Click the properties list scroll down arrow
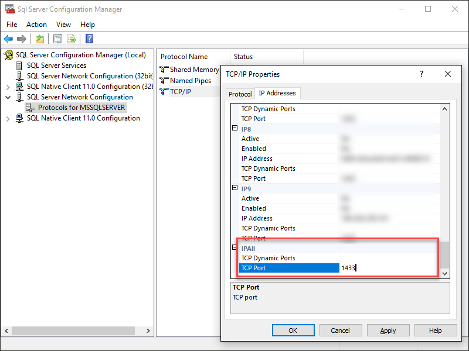This screenshot has width=469, height=351. [445, 273]
